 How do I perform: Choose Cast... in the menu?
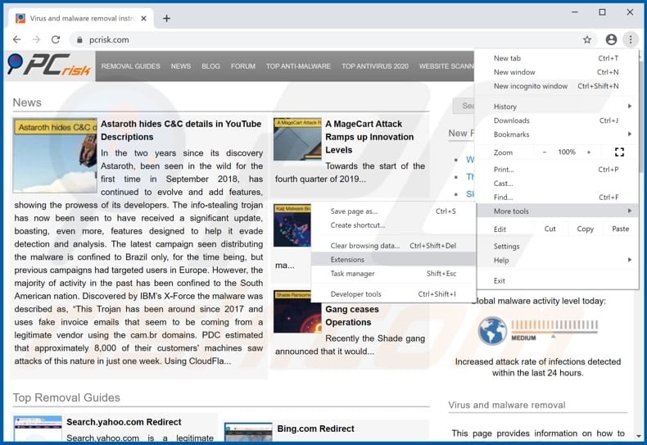[557, 184]
